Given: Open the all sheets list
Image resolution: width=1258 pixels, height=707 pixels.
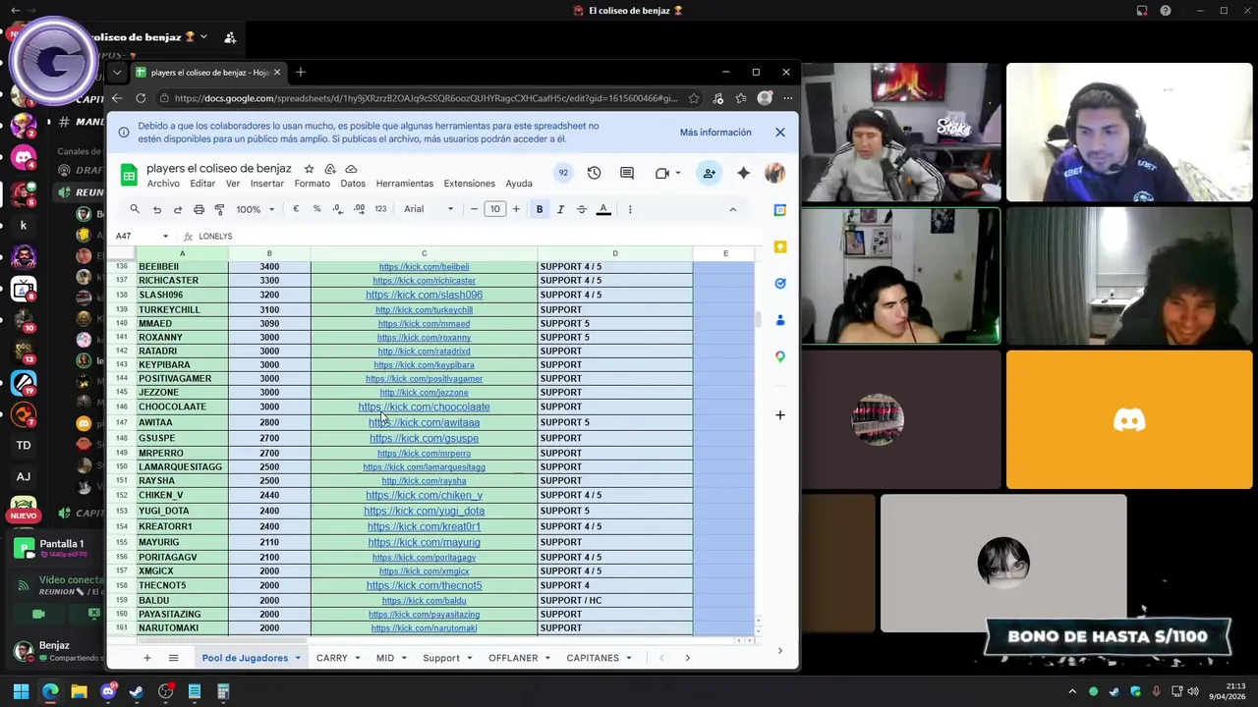Looking at the screenshot, I should point(173,658).
